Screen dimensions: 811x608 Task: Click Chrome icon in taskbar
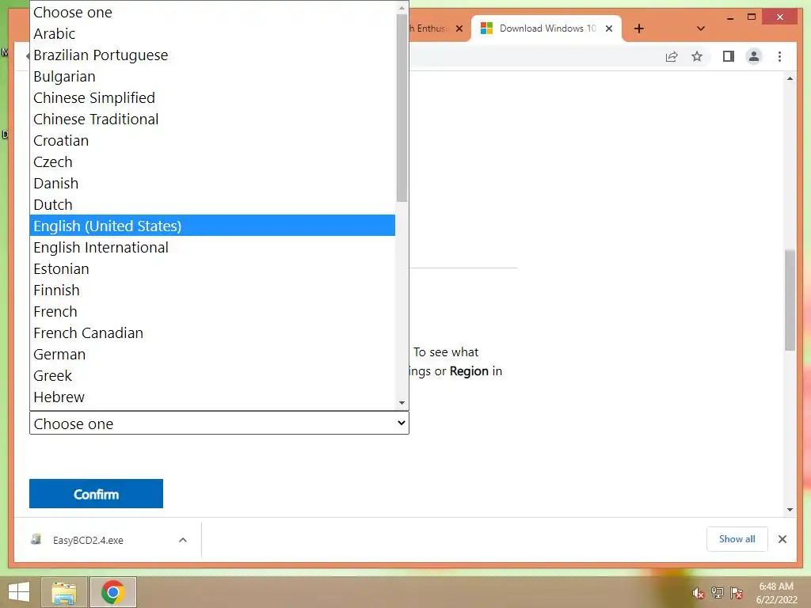click(113, 592)
